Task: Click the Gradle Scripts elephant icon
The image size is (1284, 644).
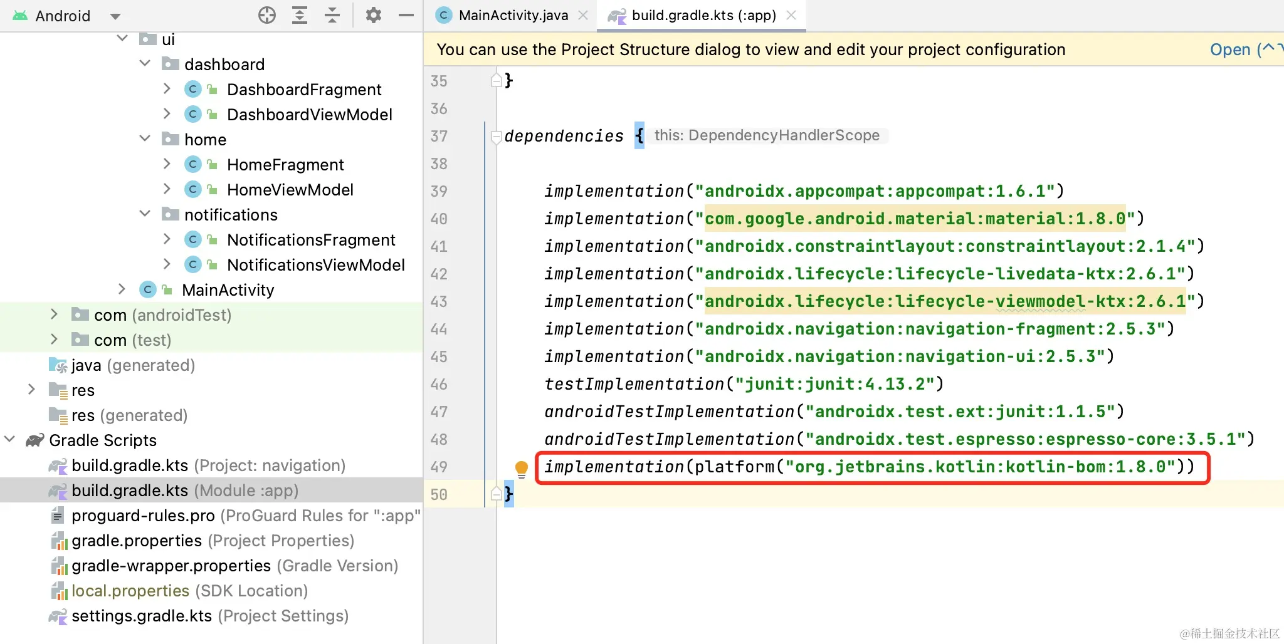Action: coord(34,440)
